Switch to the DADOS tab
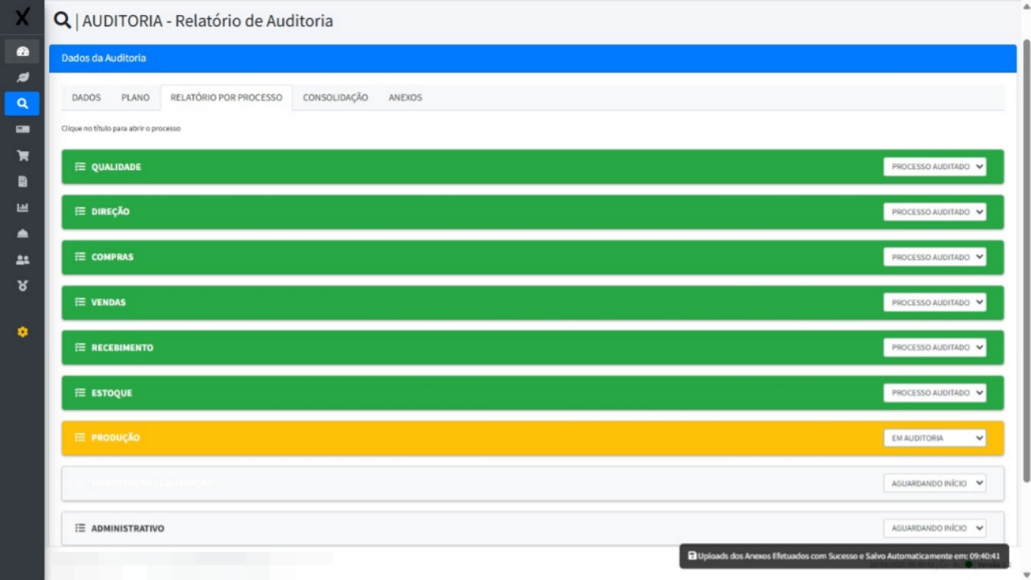Screen dimensions: 1031x580 [x=86, y=97]
